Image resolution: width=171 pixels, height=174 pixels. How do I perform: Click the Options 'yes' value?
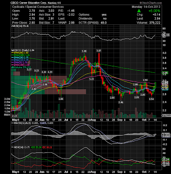pyautogui.click(x=104, y=15)
